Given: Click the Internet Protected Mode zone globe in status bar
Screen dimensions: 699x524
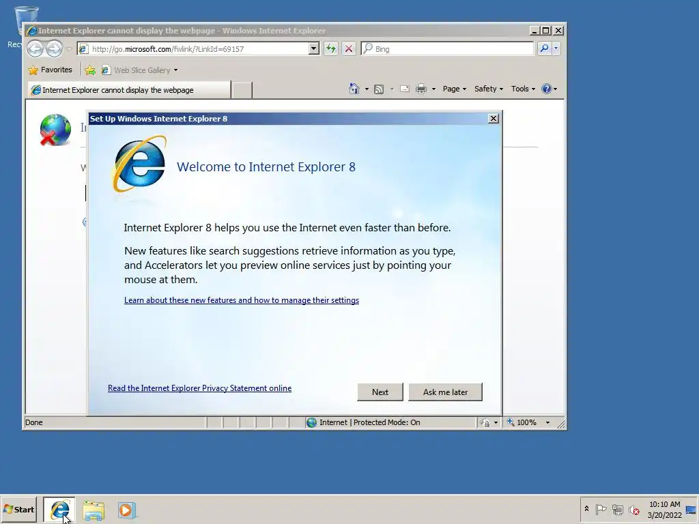Looking at the screenshot, I should (x=311, y=422).
